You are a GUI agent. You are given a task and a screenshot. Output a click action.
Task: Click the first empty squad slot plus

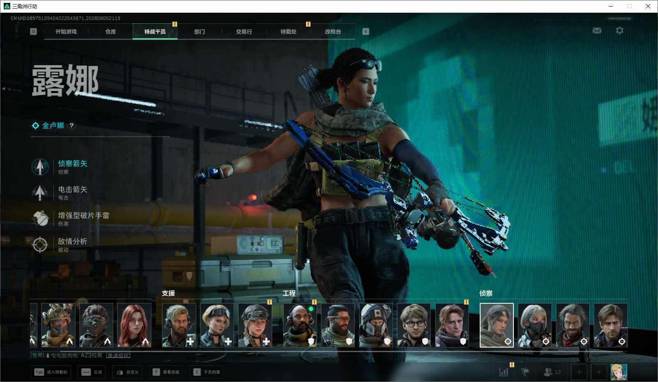coord(579,372)
